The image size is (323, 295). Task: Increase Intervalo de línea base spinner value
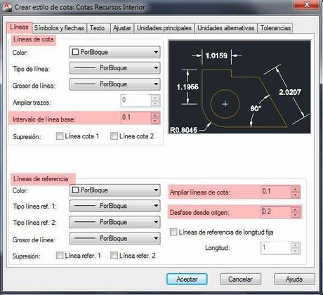pos(155,115)
